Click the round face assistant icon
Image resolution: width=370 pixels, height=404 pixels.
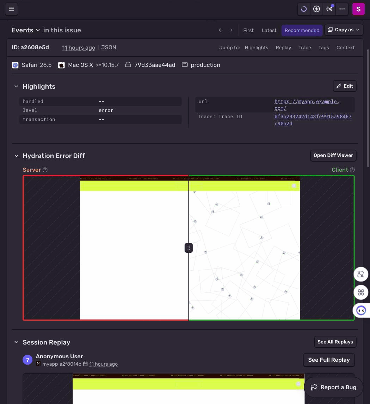(361, 310)
